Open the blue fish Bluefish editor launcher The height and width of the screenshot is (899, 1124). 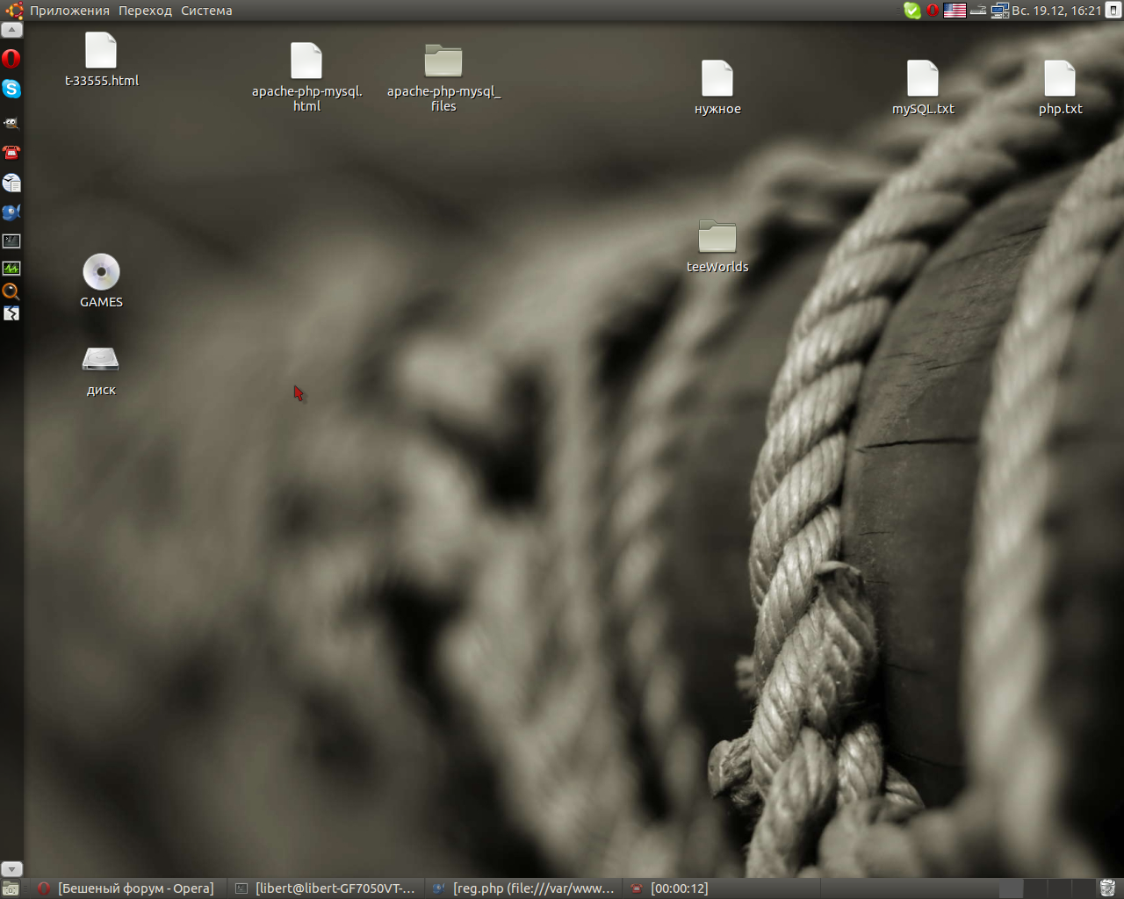click(11, 212)
